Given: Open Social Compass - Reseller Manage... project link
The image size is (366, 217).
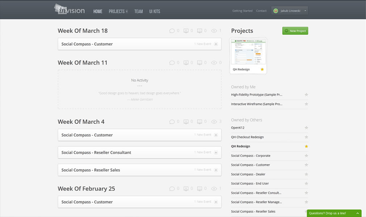Looking at the screenshot, I should (256, 202).
